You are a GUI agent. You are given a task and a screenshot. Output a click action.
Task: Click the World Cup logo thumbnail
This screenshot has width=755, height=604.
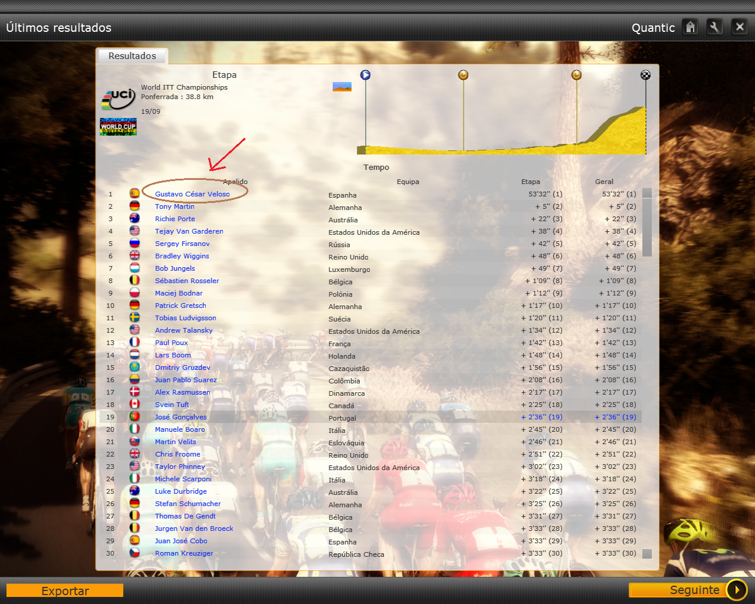(119, 126)
